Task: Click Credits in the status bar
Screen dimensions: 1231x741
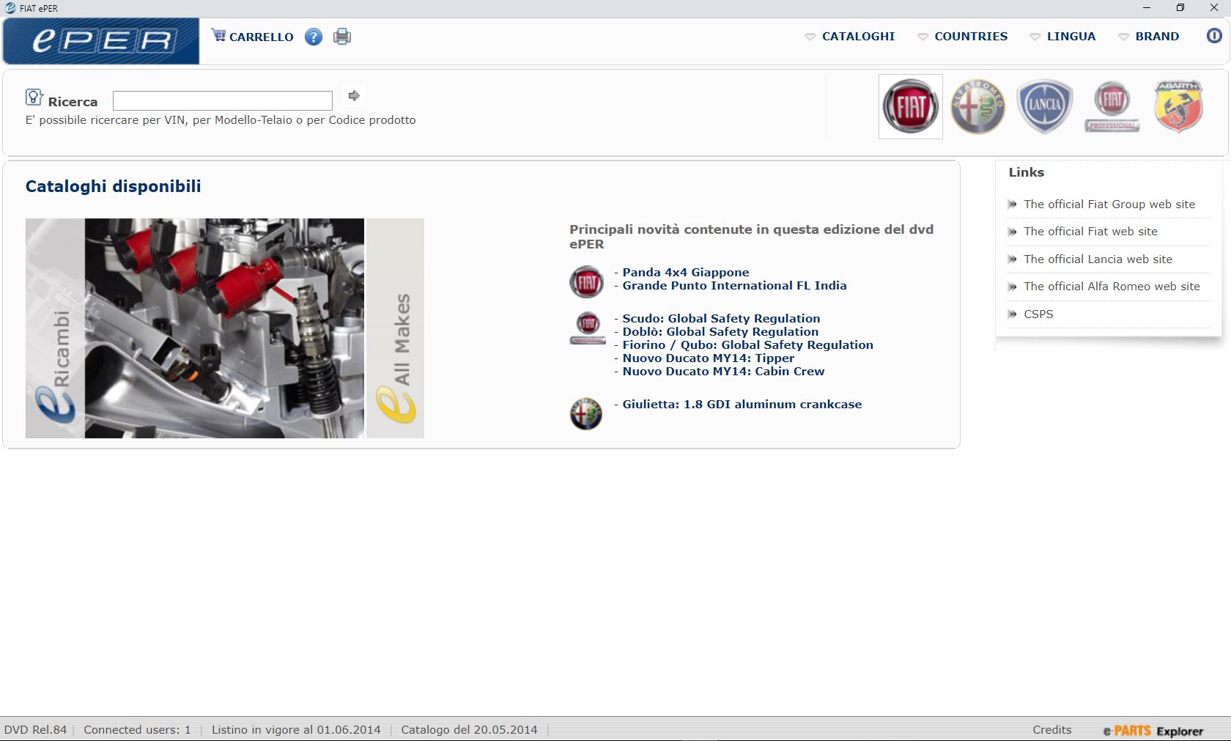Action: (1051, 730)
